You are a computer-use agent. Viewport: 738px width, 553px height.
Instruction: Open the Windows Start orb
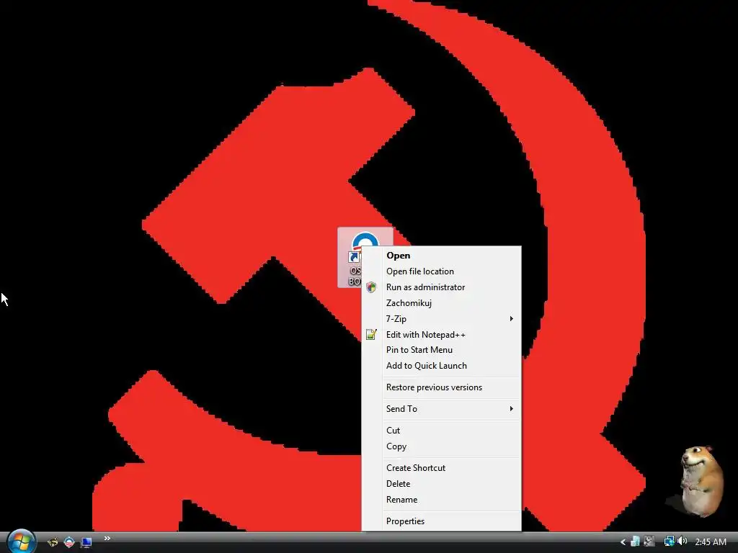[21, 541]
